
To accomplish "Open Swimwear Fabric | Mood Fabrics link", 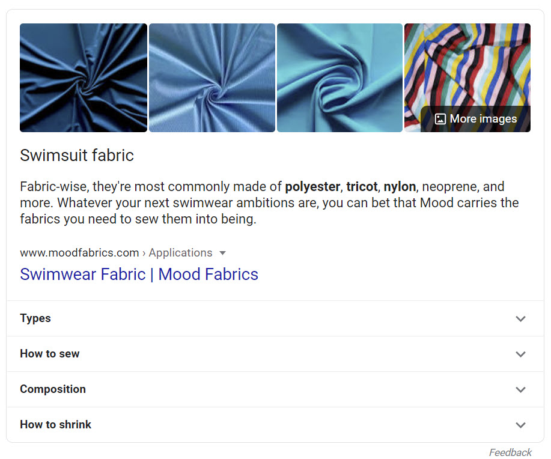I will point(139,275).
